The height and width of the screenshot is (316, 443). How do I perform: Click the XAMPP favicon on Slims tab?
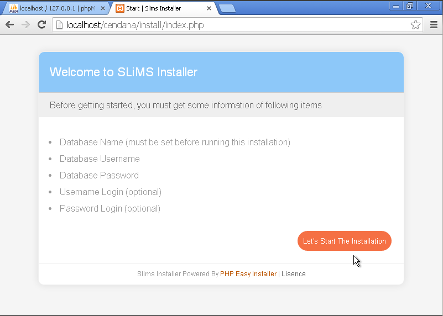tap(120, 8)
